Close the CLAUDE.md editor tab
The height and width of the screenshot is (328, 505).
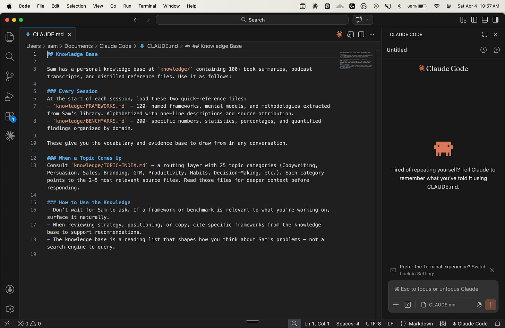69,34
